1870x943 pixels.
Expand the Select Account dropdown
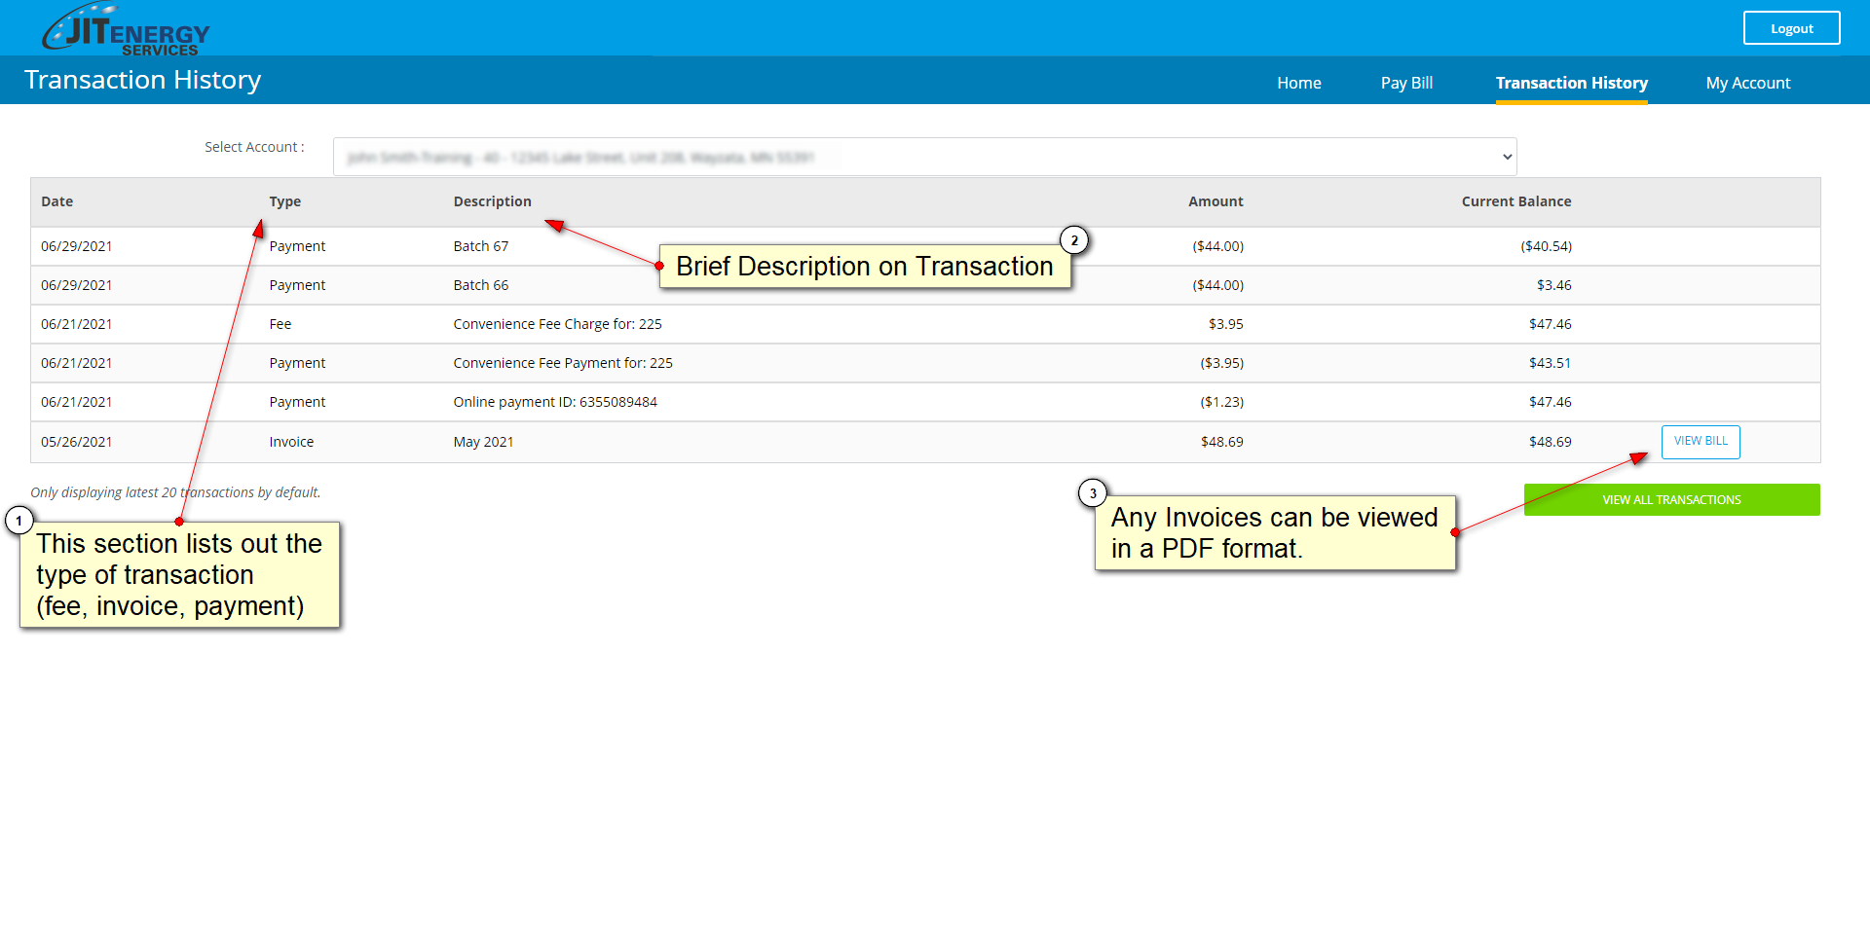(x=923, y=157)
